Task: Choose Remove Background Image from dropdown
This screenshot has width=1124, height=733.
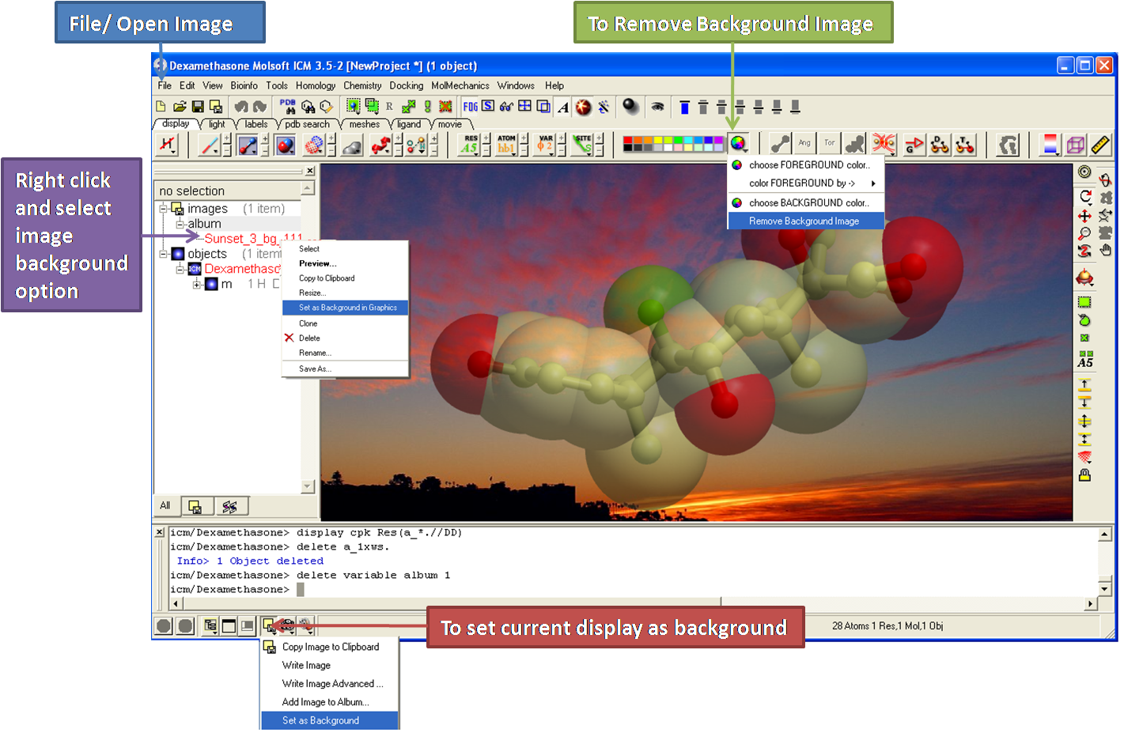Action: click(804, 221)
